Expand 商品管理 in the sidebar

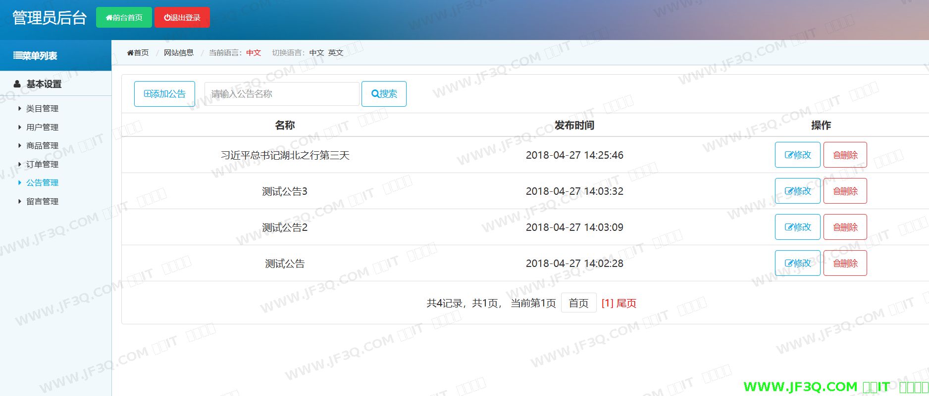click(42, 145)
